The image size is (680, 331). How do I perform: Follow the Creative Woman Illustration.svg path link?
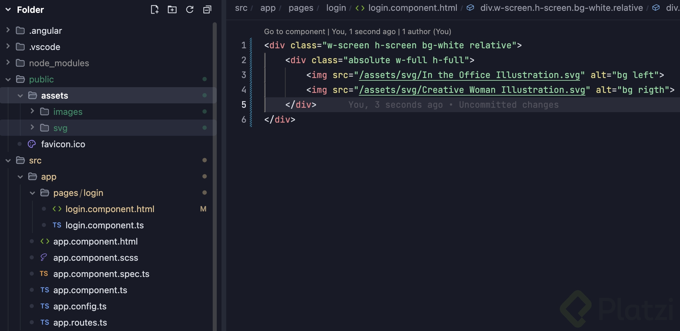(472, 90)
